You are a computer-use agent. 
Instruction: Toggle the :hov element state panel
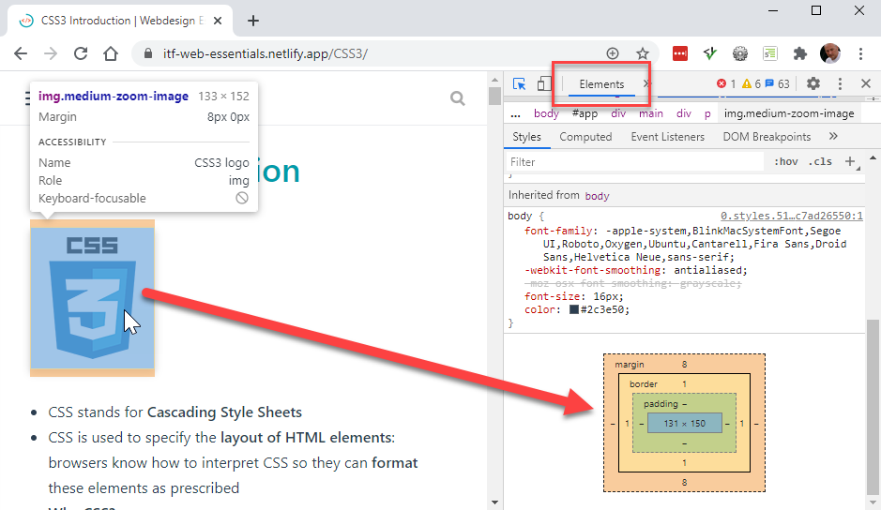coord(785,162)
